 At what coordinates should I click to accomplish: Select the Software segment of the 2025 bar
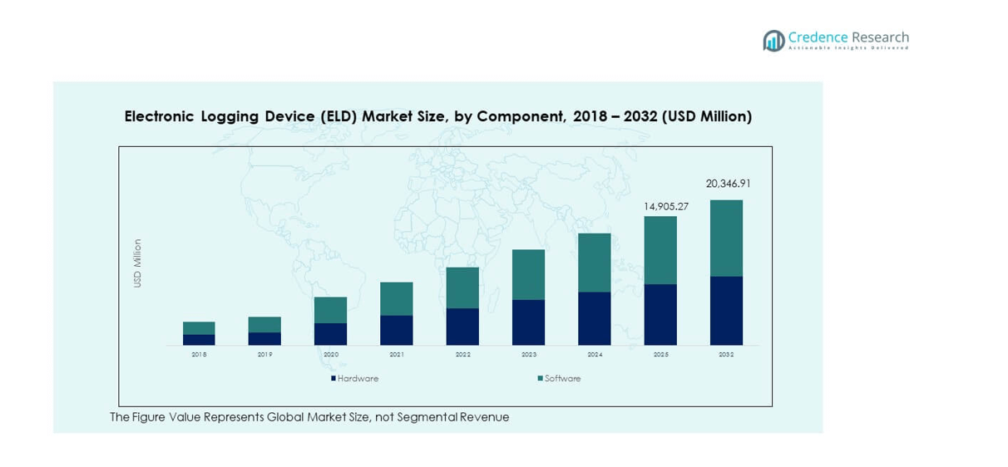pyautogui.click(x=660, y=250)
